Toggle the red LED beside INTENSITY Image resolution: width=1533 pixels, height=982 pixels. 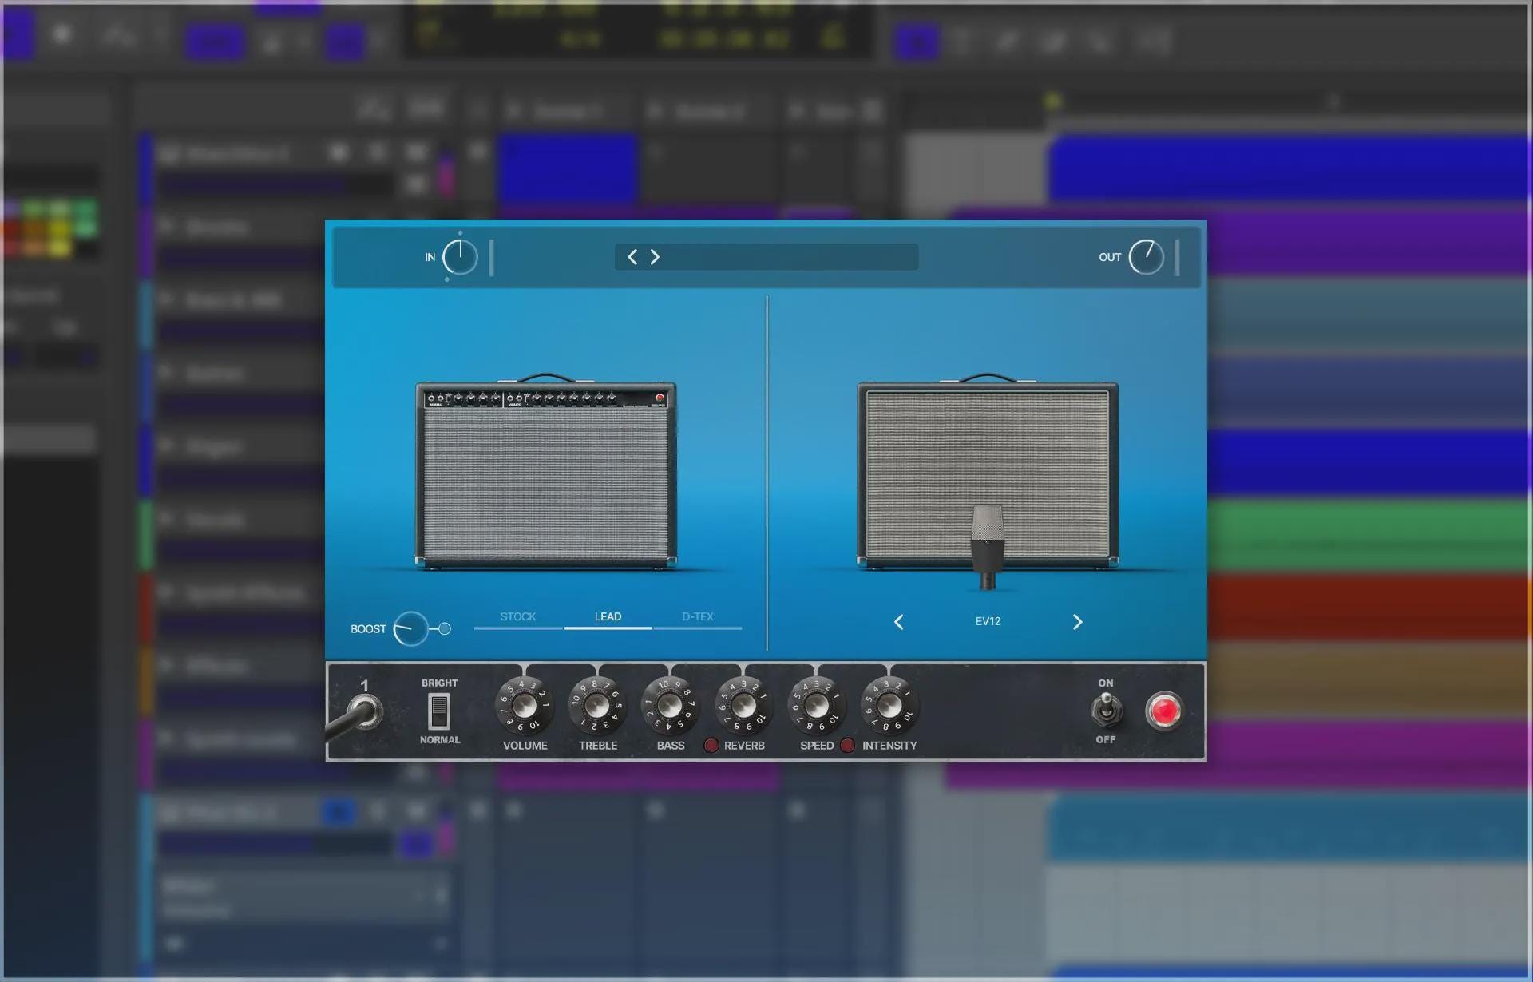tap(848, 746)
